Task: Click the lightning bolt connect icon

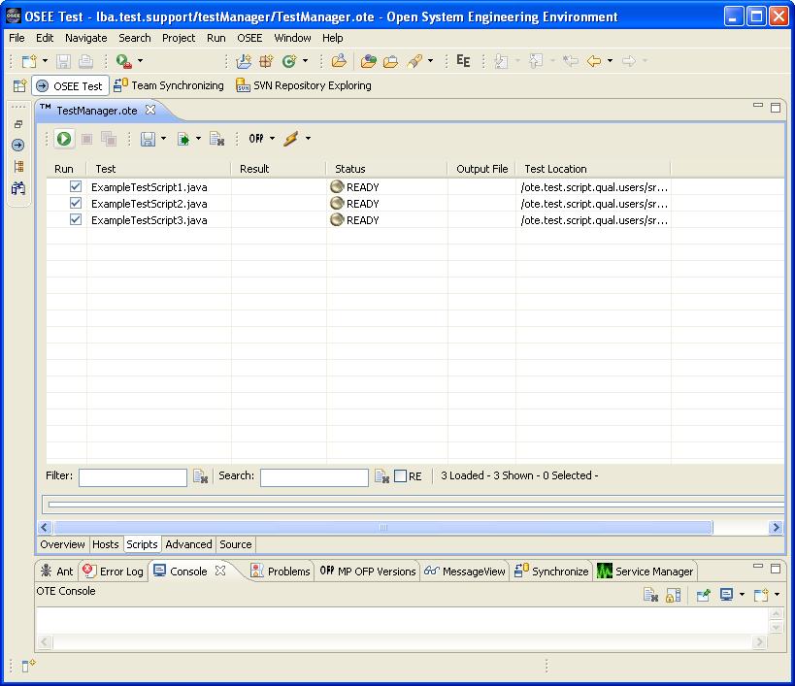Action: pos(291,139)
